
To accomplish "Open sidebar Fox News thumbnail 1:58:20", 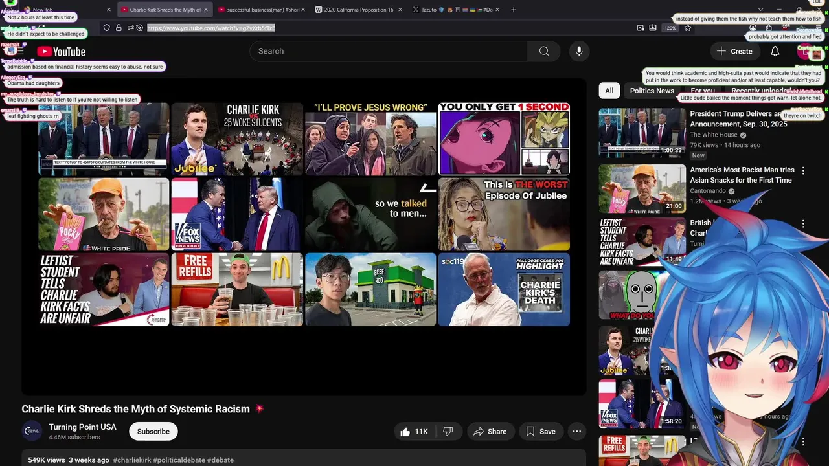I will 642,404.
